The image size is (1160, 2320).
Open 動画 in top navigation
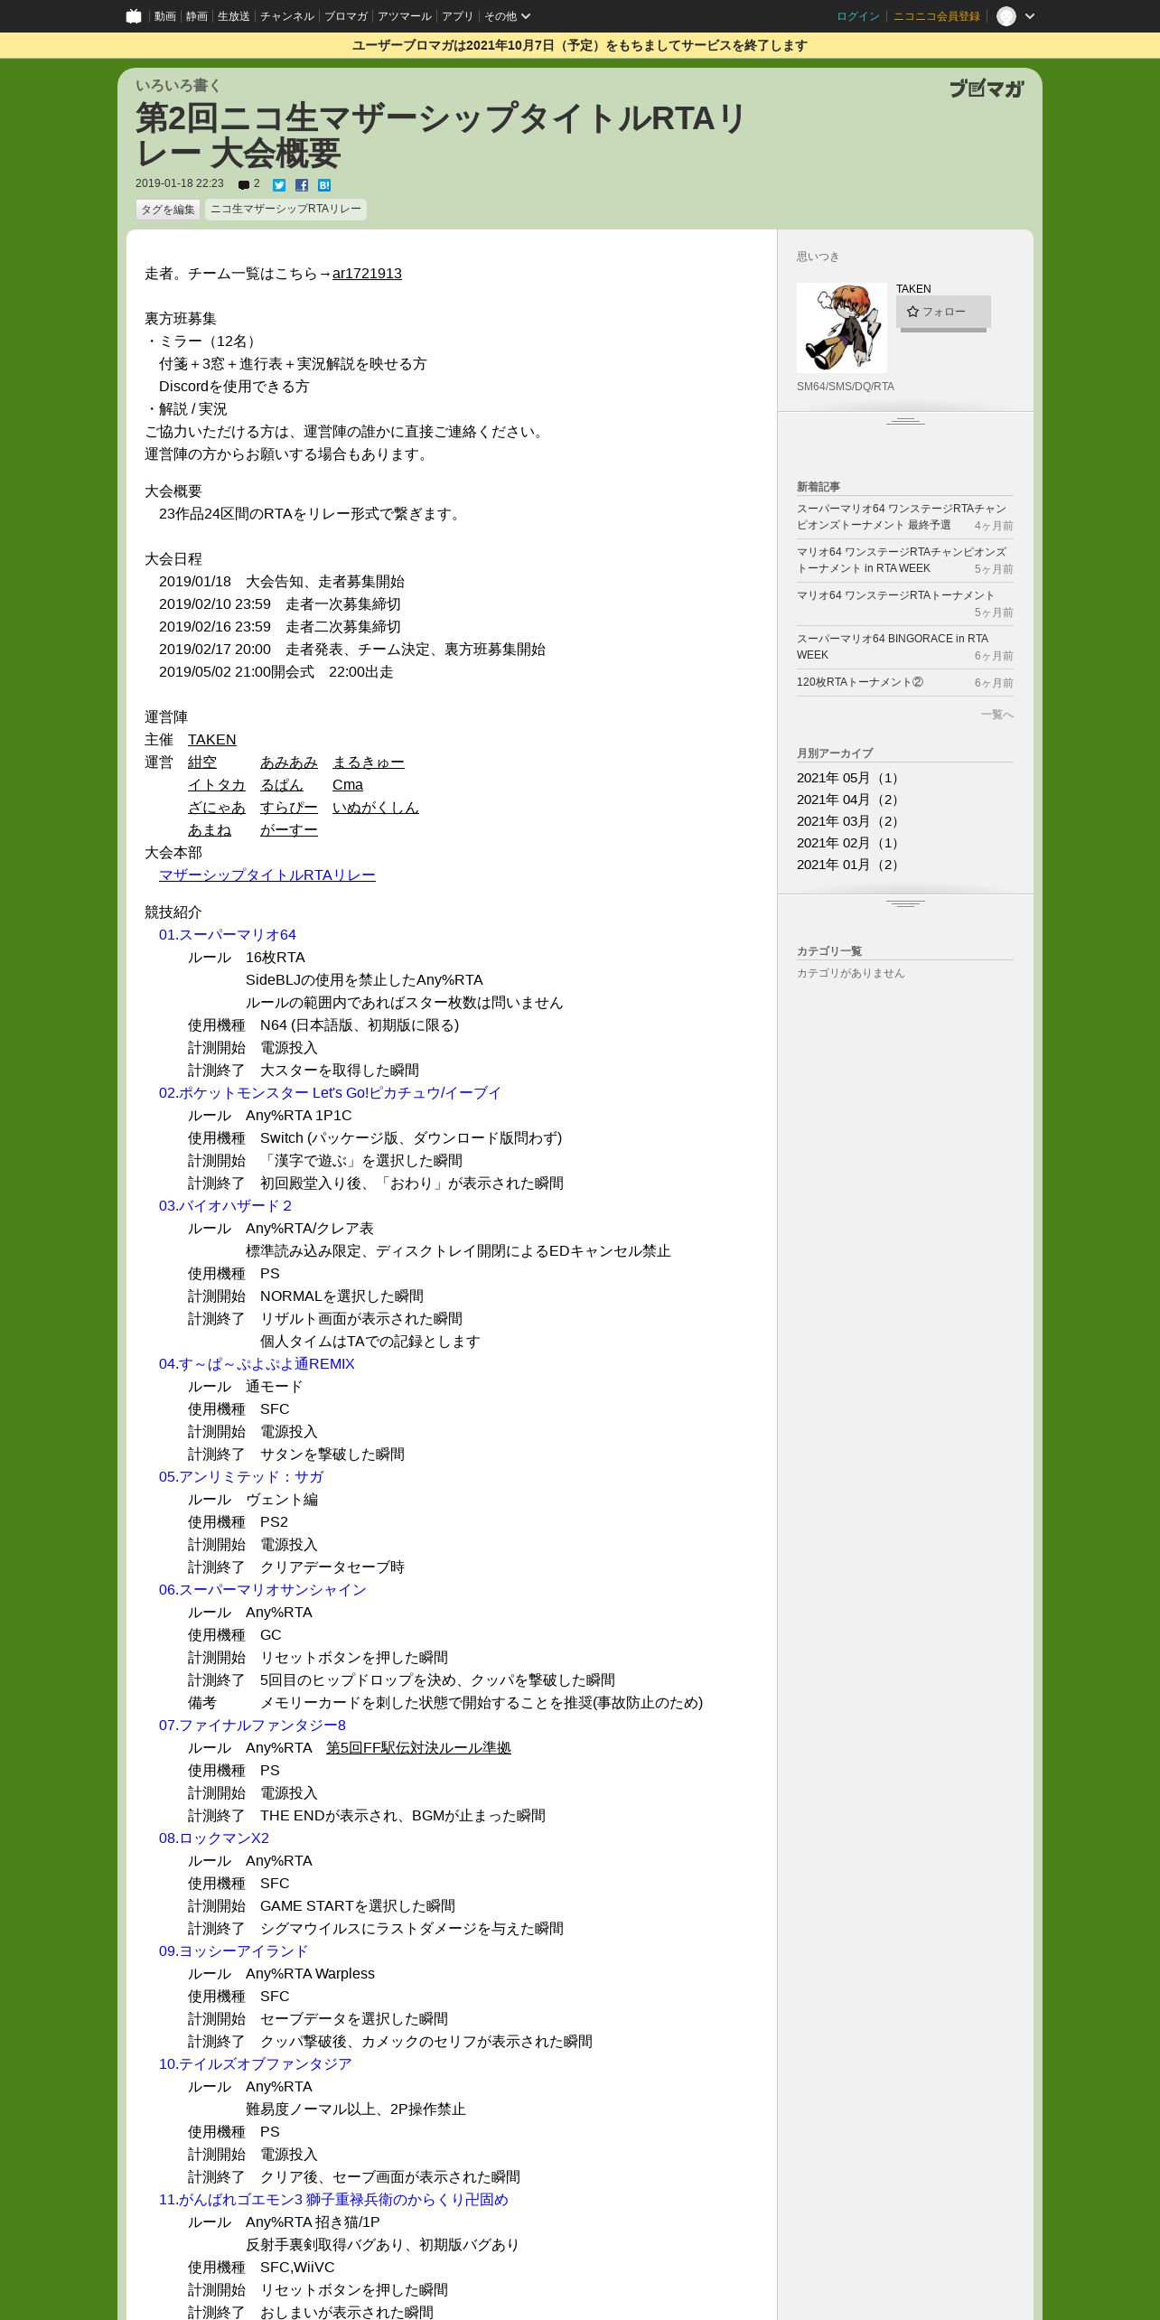[164, 16]
